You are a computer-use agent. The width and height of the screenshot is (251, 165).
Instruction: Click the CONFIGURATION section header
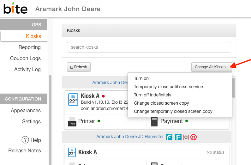tap(24, 99)
